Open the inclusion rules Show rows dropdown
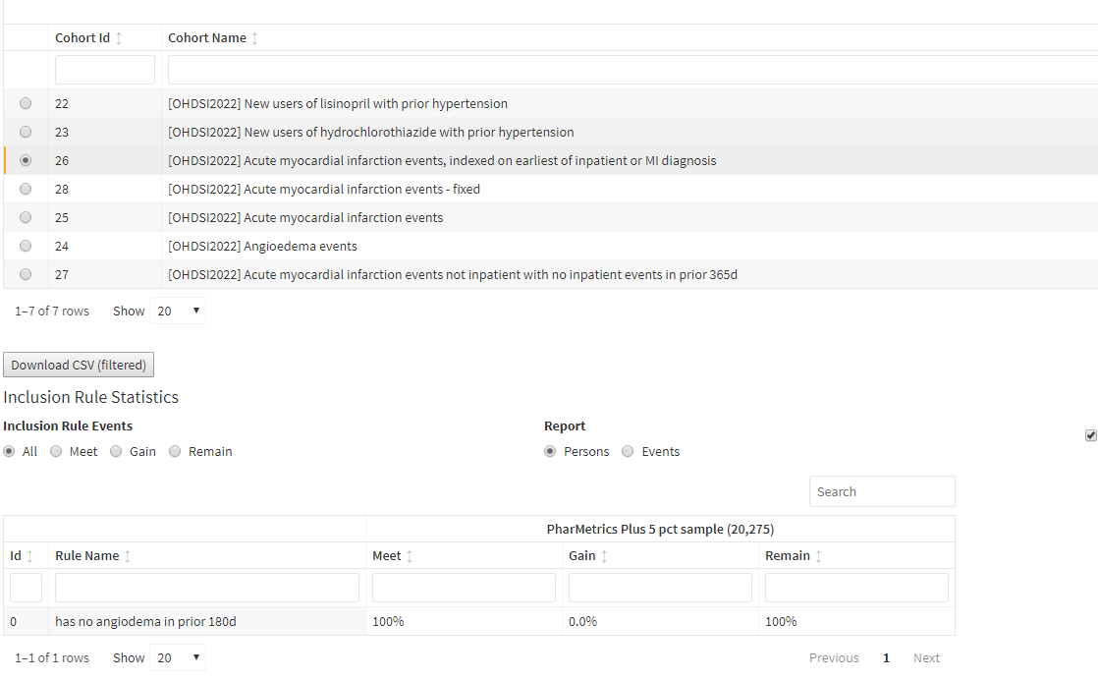The height and width of the screenshot is (681, 1098). coord(178,656)
